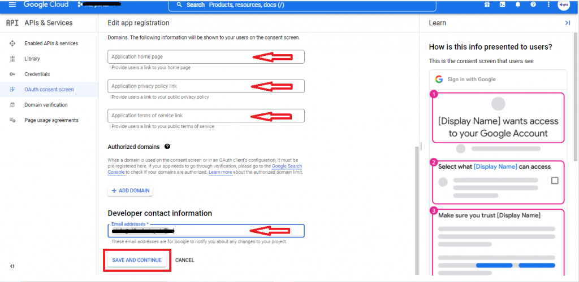Collapse the Learn side panel
Viewport: 579px width, 282px height.
pyautogui.click(x=568, y=23)
